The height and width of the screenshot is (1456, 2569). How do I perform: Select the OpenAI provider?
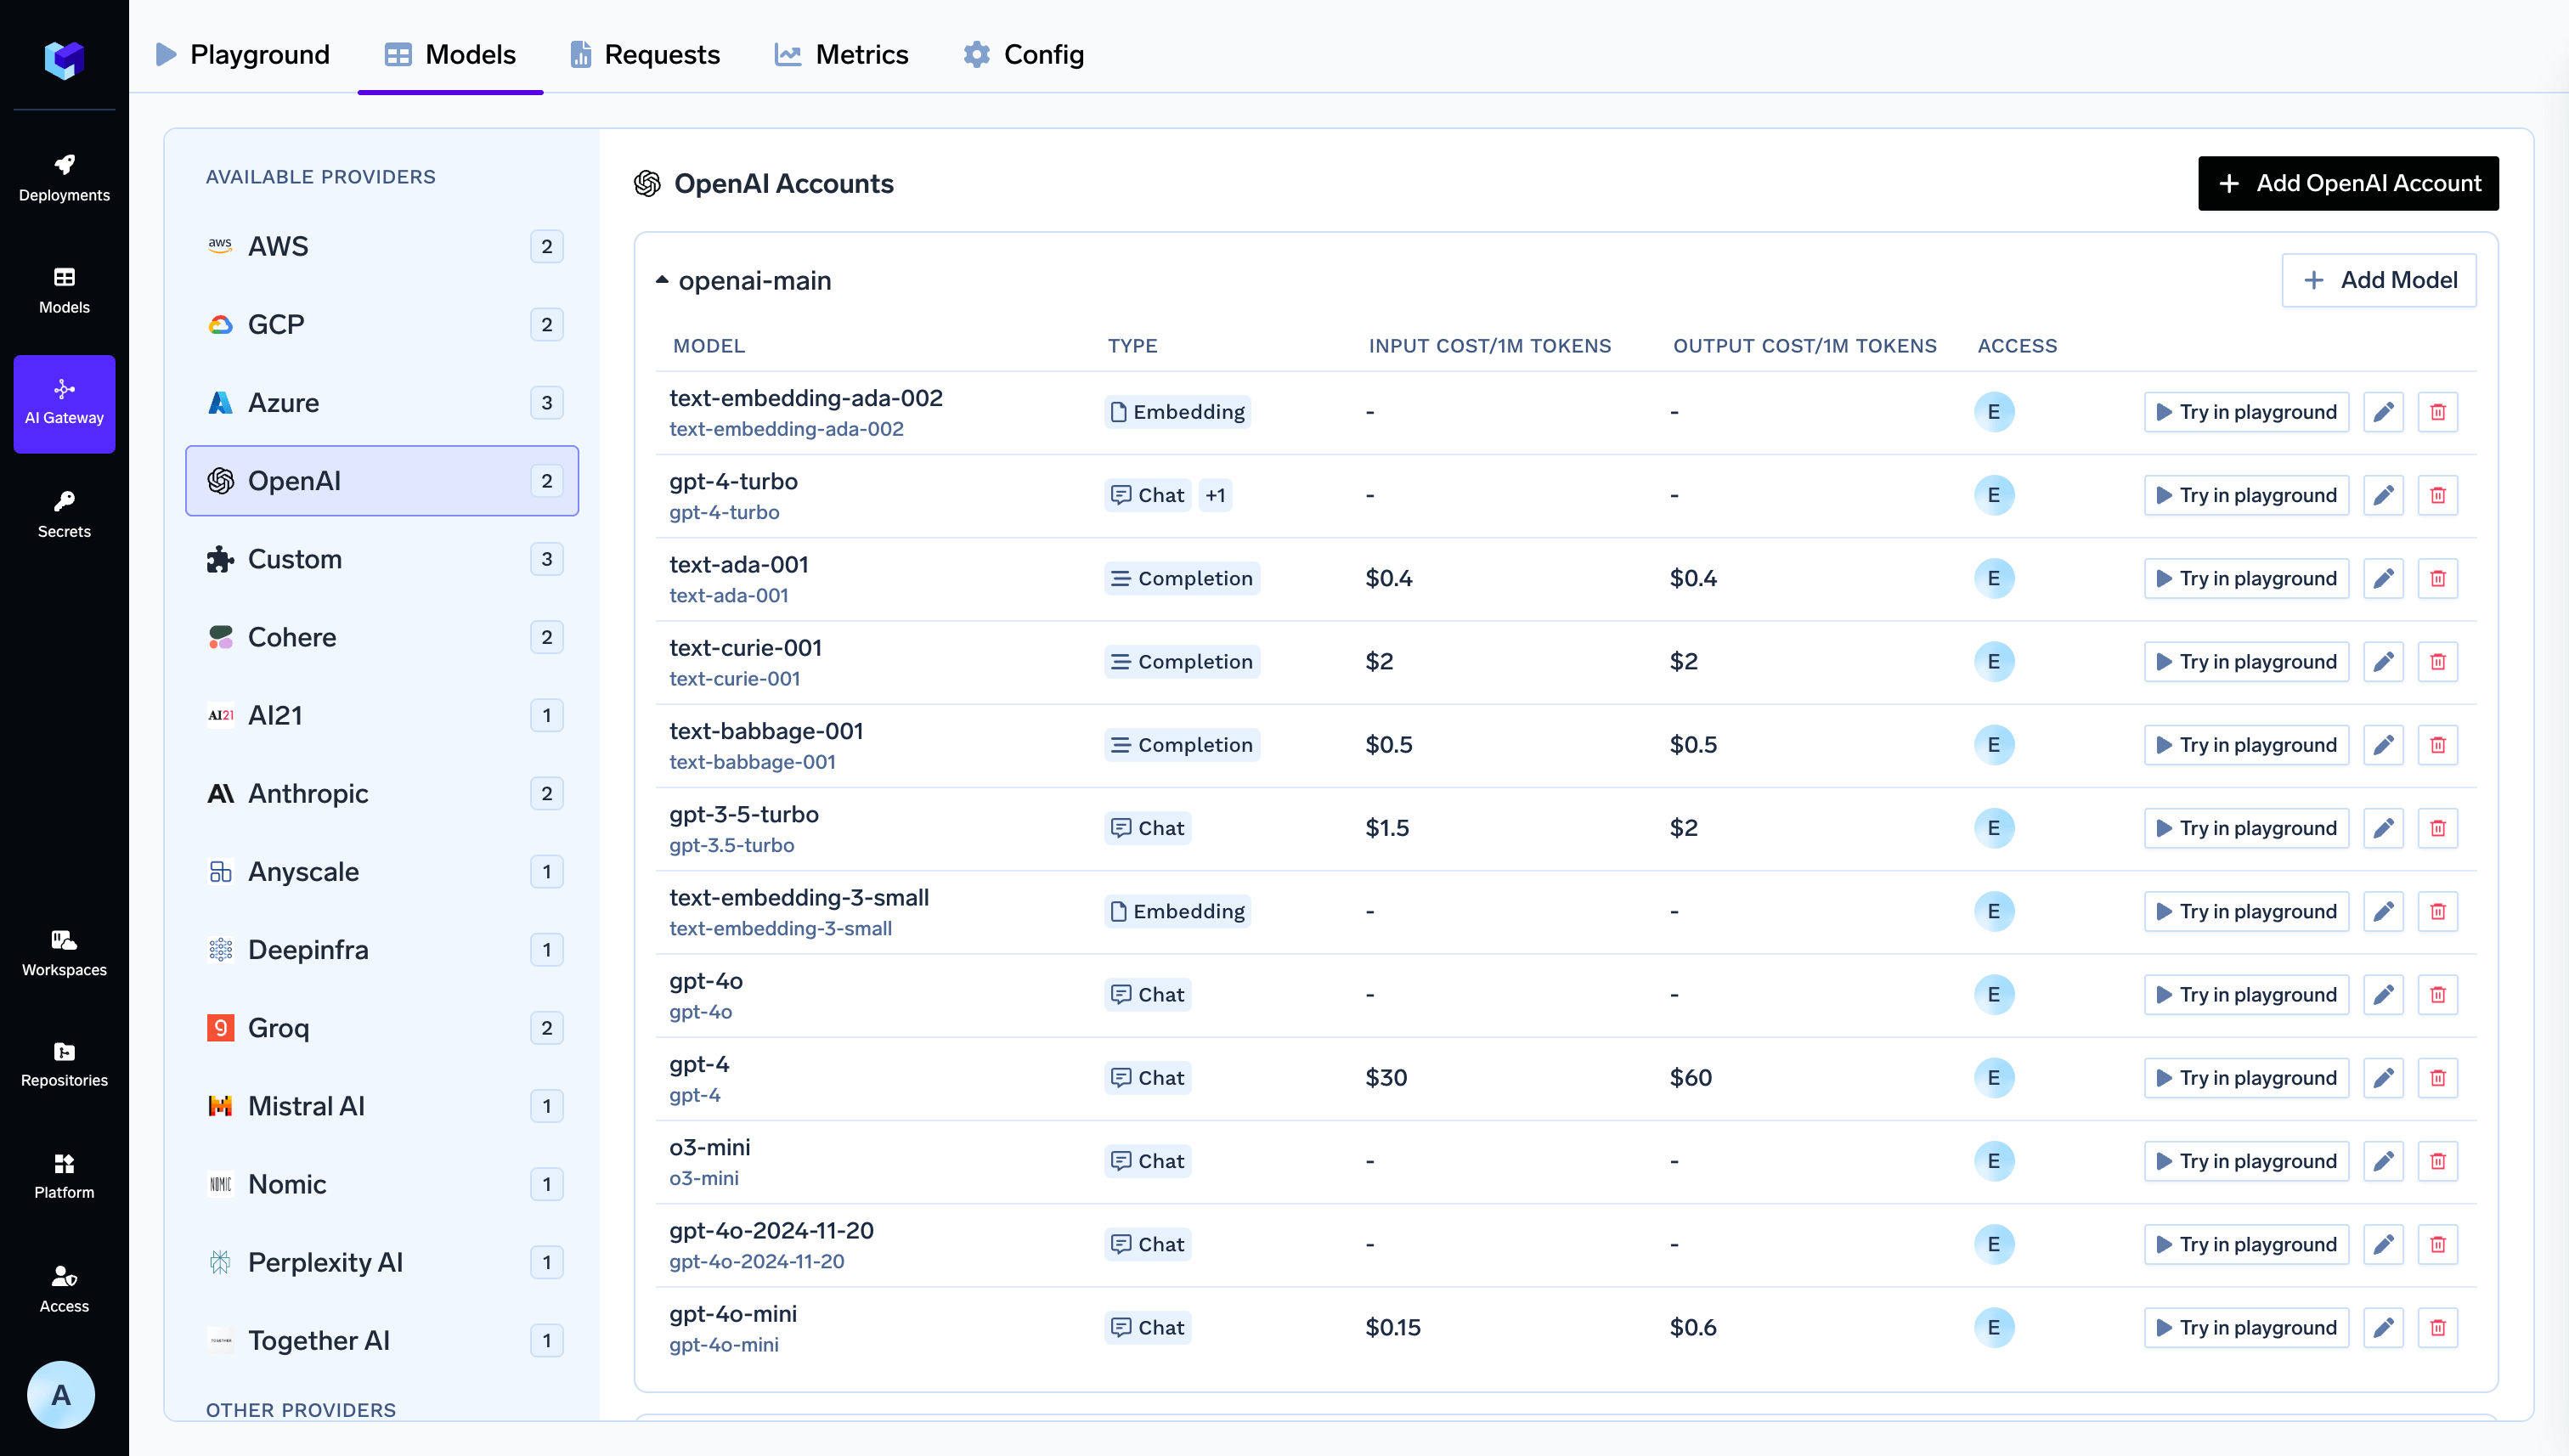pyautogui.click(x=382, y=481)
